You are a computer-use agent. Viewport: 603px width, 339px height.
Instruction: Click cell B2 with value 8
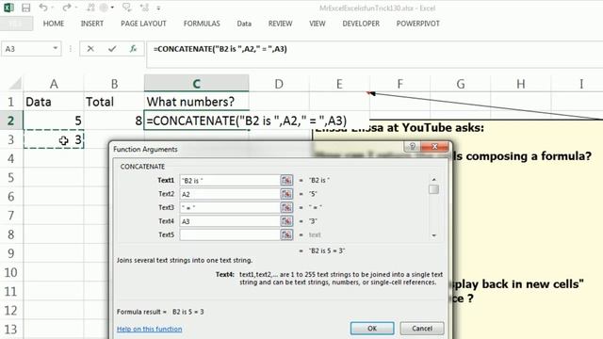114,121
